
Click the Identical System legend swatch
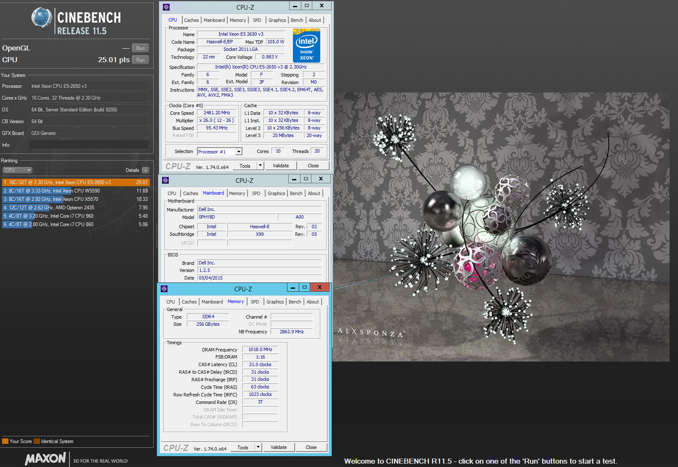pyautogui.click(x=37, y=441)
